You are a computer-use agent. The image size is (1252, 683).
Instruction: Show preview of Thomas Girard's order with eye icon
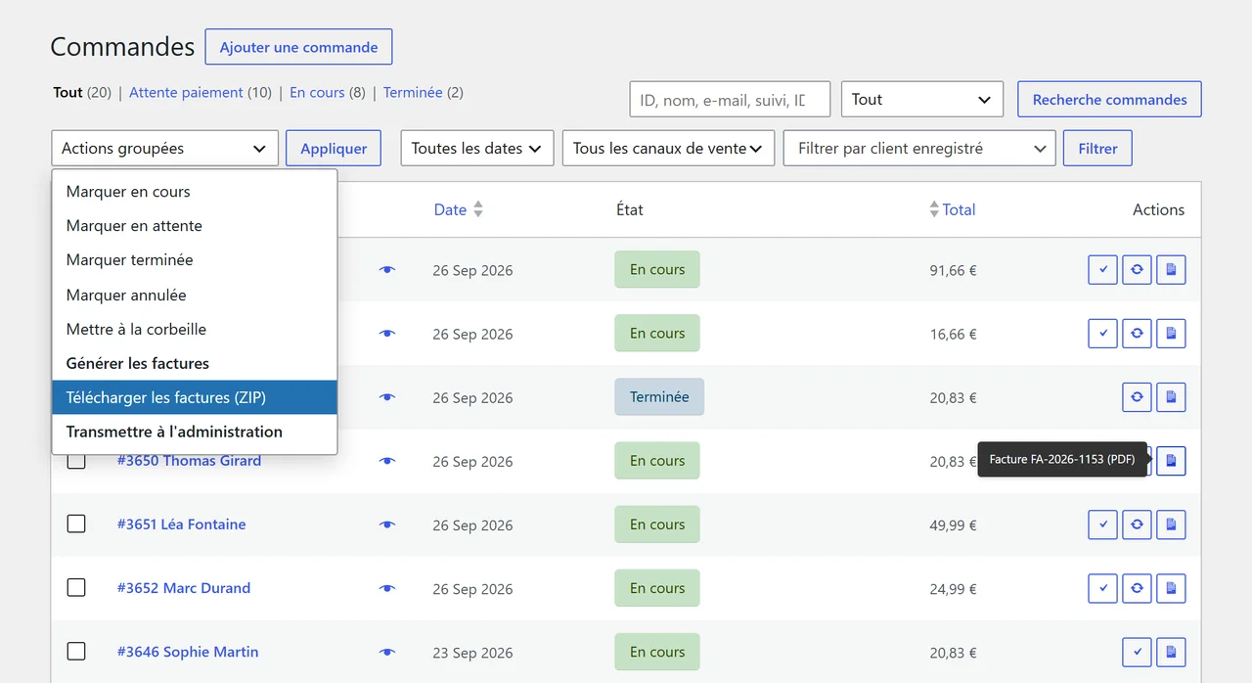click(387, 461)
